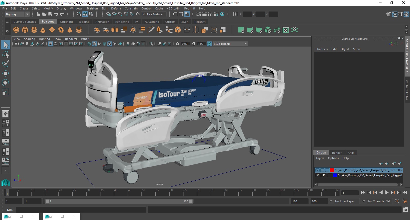Switch to the Sculpting shelf tab
The height and width of the screenshot is (220, 410).
click(66, 22)
